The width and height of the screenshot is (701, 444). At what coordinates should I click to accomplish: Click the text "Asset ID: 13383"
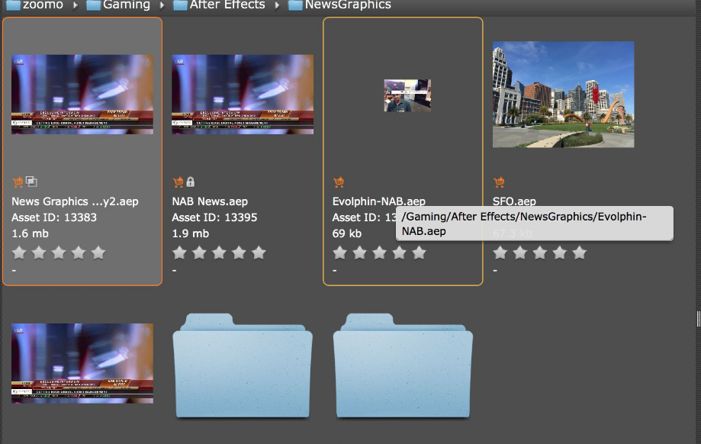(x=54, y=217)
